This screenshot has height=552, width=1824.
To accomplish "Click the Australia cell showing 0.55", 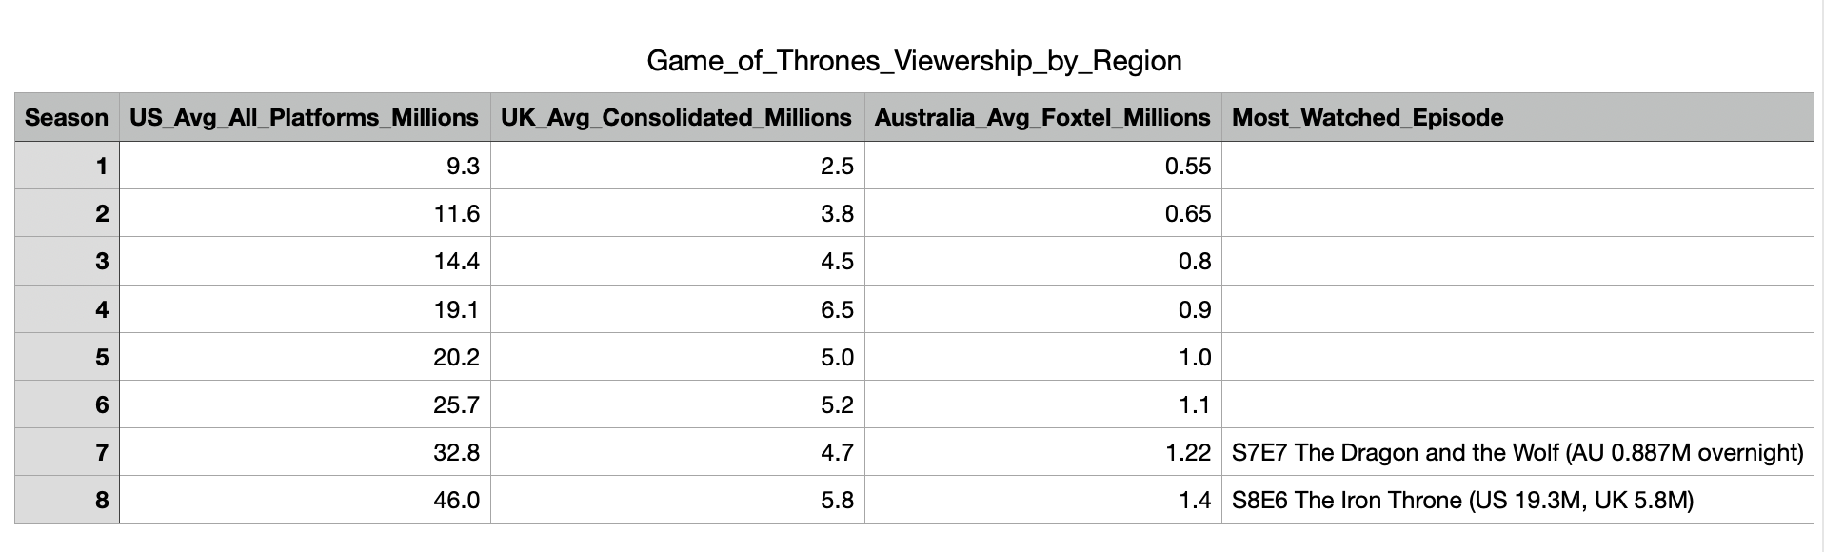I will coord(1042,167).
